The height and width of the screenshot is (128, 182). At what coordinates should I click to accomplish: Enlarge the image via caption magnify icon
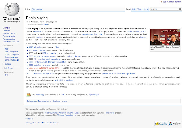click(x=179, y=47)
